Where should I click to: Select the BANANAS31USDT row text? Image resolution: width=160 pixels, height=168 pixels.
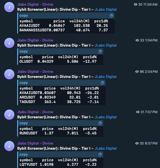coord(63,30)
